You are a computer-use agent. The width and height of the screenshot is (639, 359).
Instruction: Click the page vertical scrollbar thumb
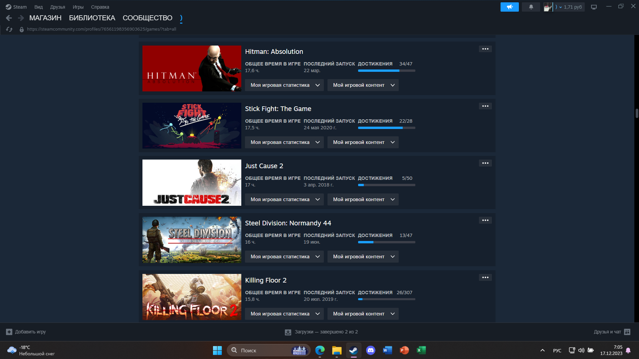coord(637,113)
